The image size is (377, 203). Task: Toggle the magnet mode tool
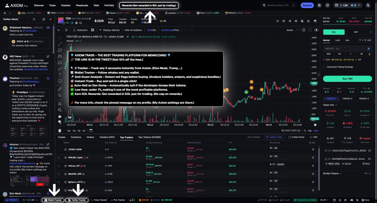click(x=60, y=103)
